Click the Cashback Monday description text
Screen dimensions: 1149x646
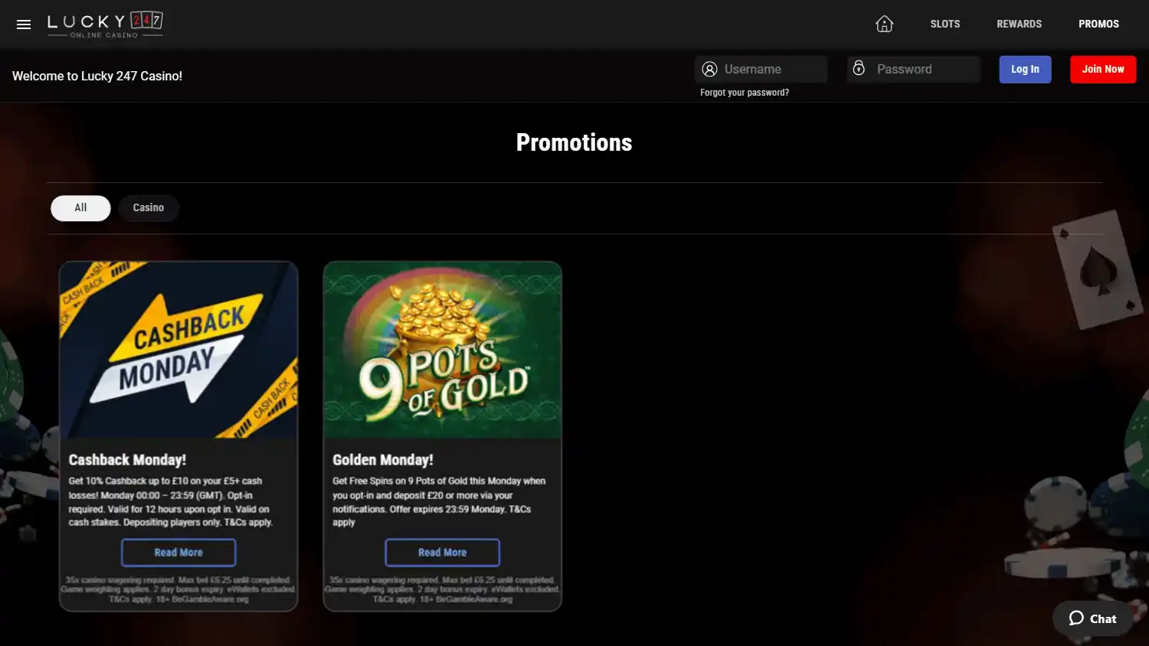click(171, 502)
